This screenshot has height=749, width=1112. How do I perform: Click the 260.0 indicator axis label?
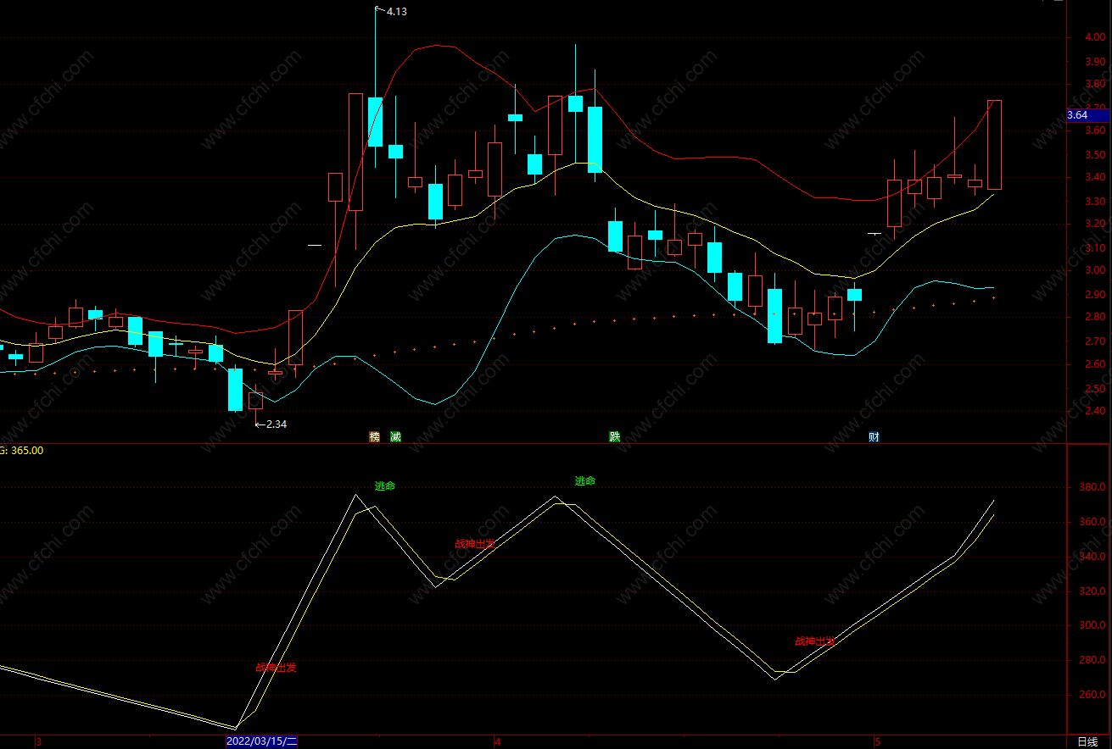[x=1092, y=695]
